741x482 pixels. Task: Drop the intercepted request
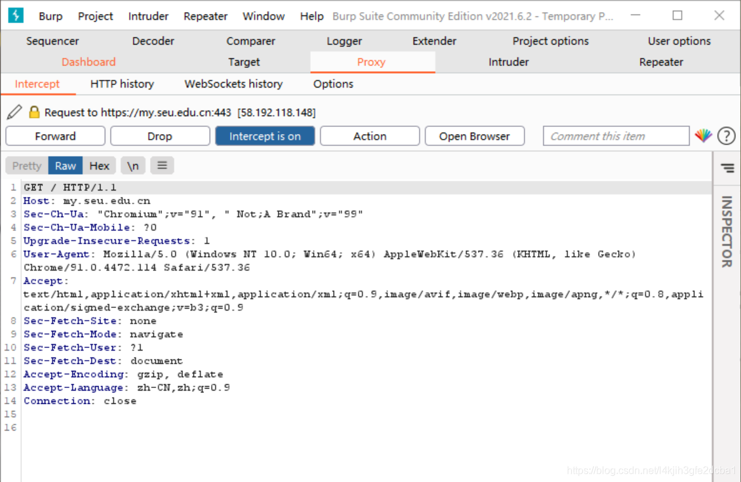160,136
